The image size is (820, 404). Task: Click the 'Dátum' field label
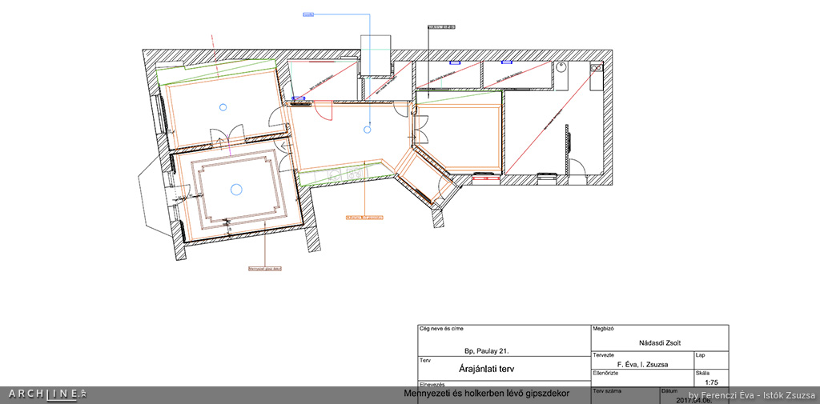click(x=670, y=390)
